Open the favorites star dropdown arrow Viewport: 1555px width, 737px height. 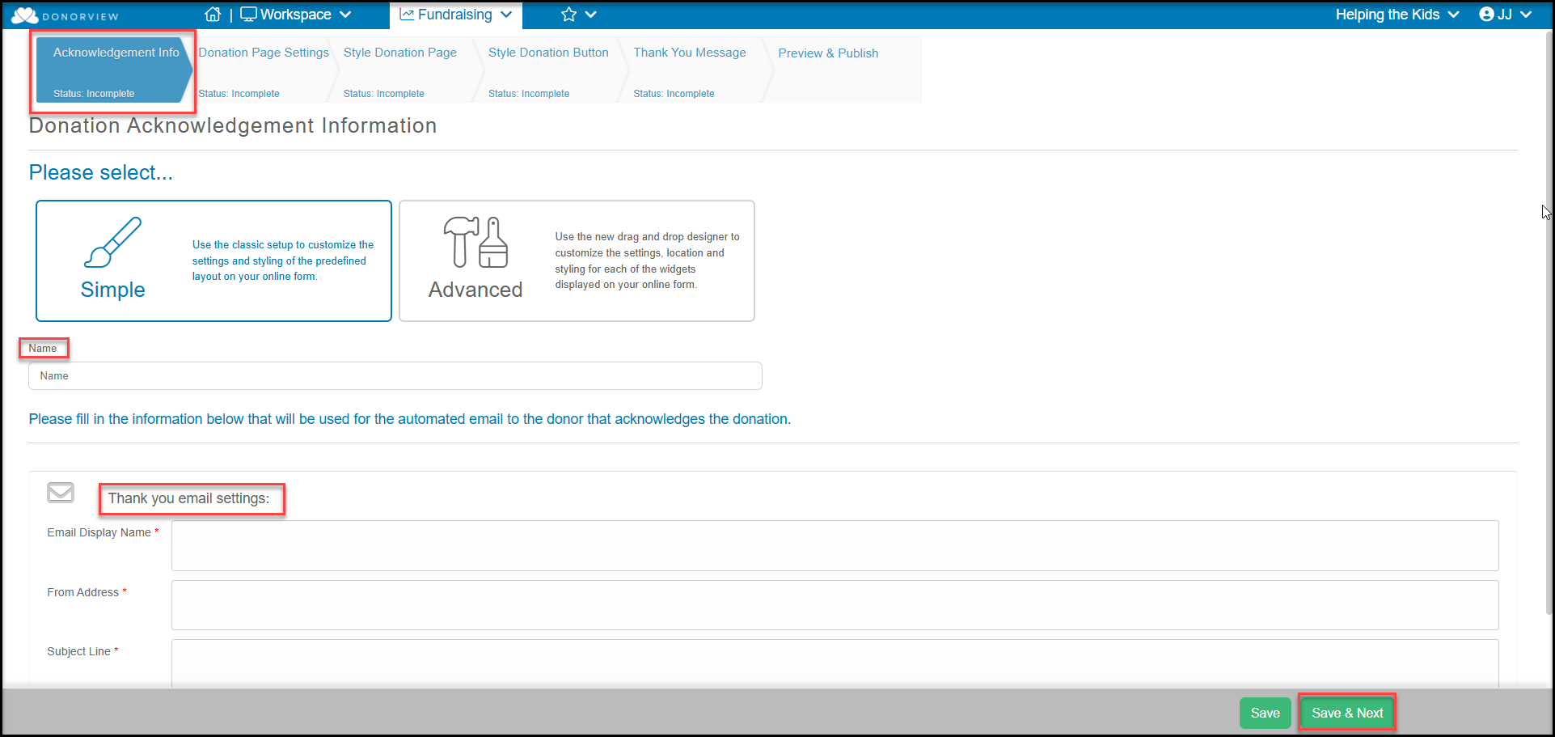click(x=591, y=15)
